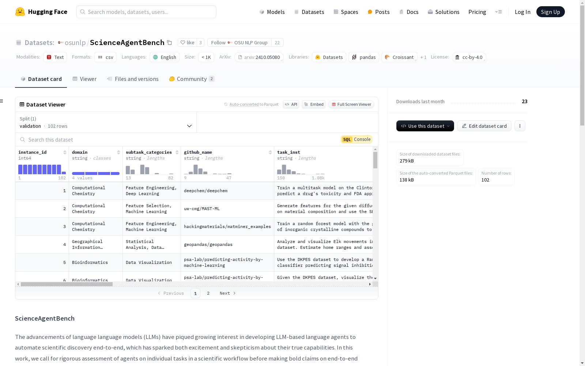Click the table horizontal scrollbar
Image resolution: width=585 pixels, height=366 pixels.
click(67, 284)
